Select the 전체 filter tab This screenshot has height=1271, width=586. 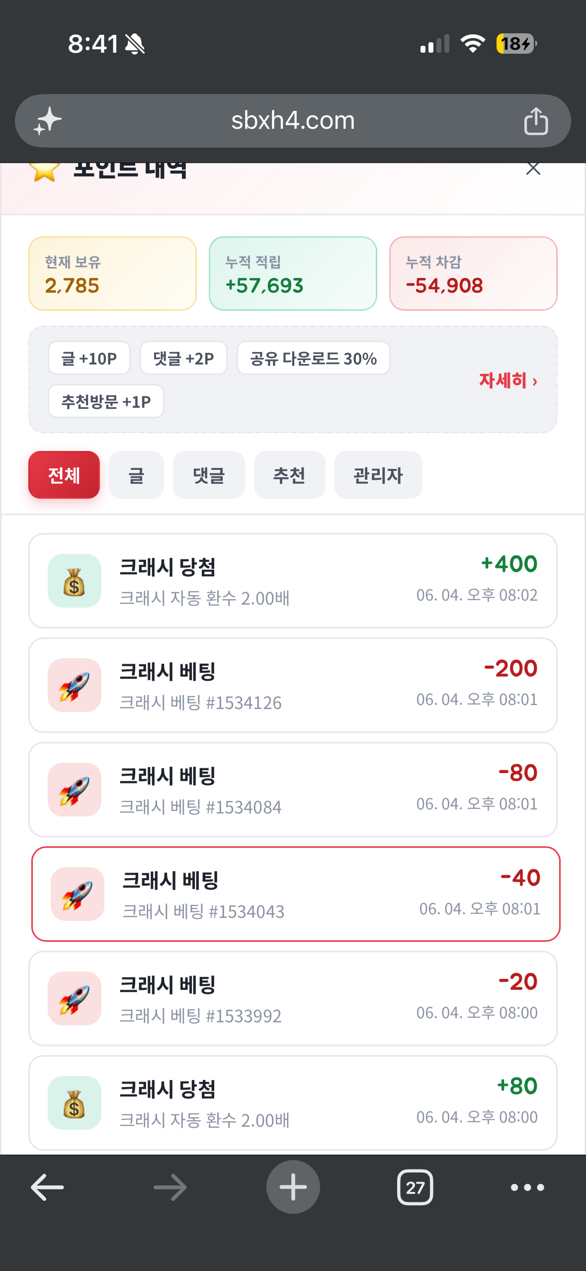point(64,475)
